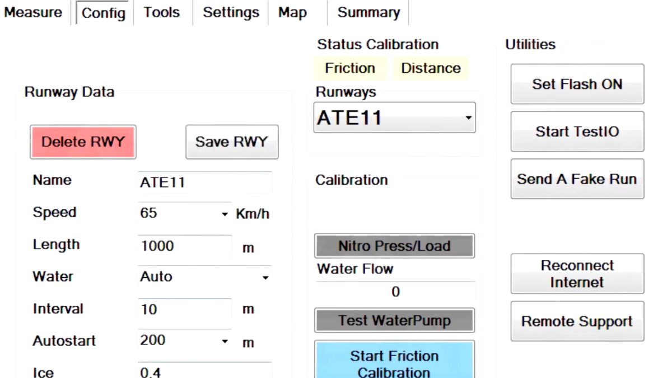Viewport: 672px width, 378px height.
Task: Run the Test WaterPump function
Action: coord(394,320)
